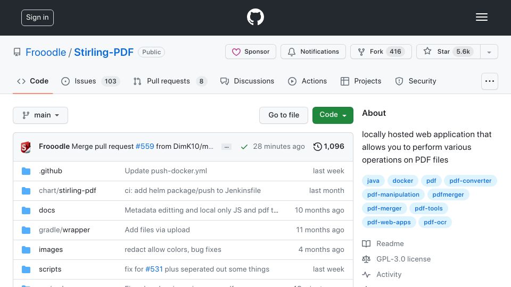The image size is (511, 287).
Task: Click the scripts folder icon
Action: tap(26, 269)
